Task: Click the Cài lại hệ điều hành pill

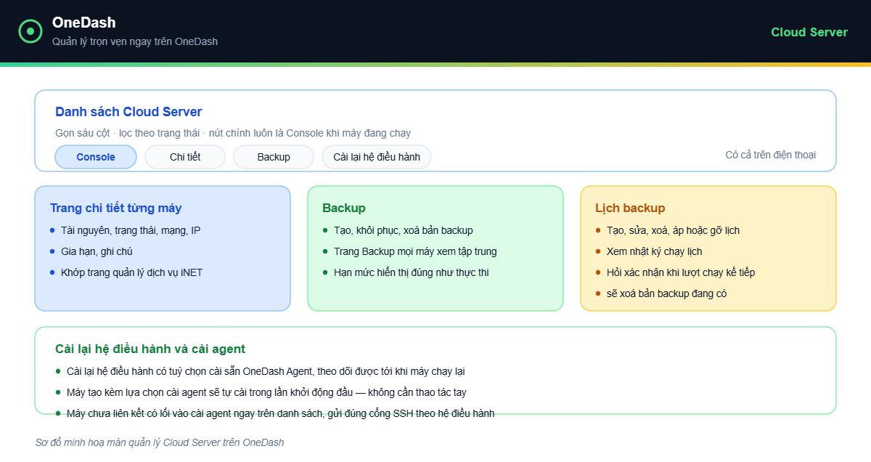Action: click(x=377, y=157)
